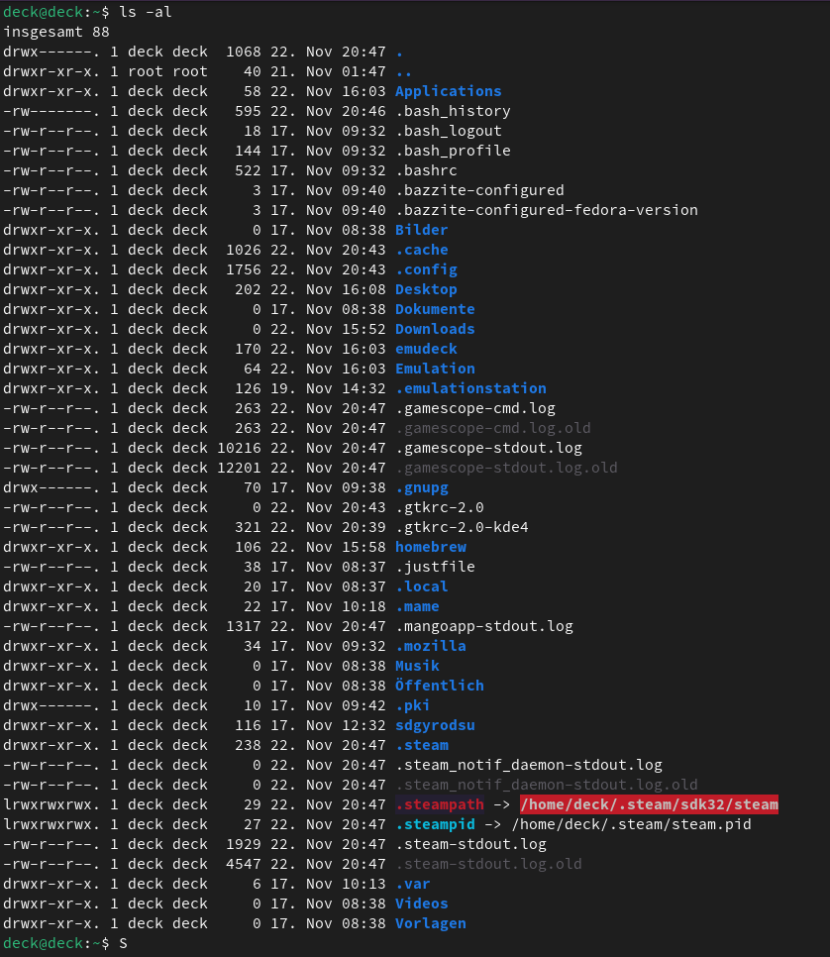Click the Applications directory name
Viewport: 830px width, 957px height.
point(448,91)
